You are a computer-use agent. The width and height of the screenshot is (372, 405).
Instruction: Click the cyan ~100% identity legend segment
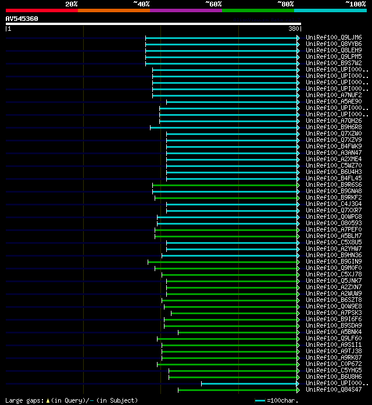[x=330, y=10]
